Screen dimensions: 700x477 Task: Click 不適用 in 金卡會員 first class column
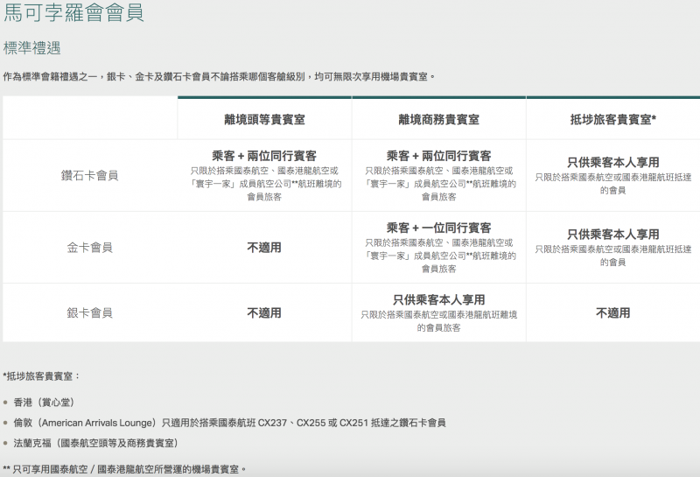click(x=264, y=248)
